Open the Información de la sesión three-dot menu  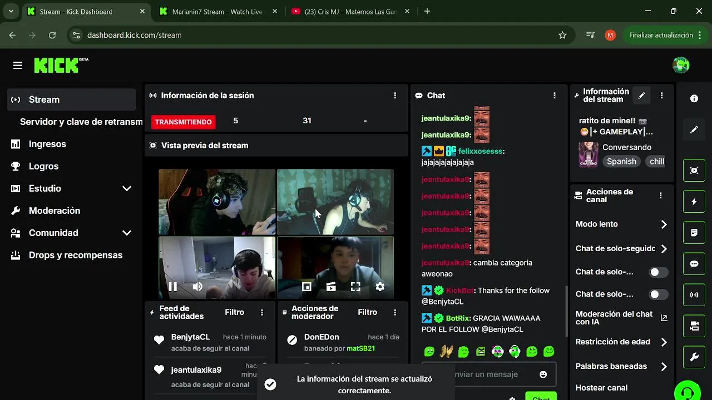click(395, 96)
